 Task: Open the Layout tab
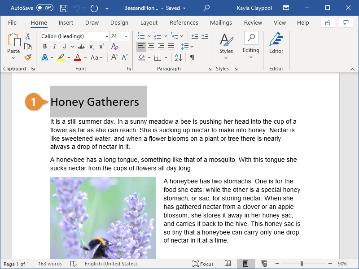149,22
